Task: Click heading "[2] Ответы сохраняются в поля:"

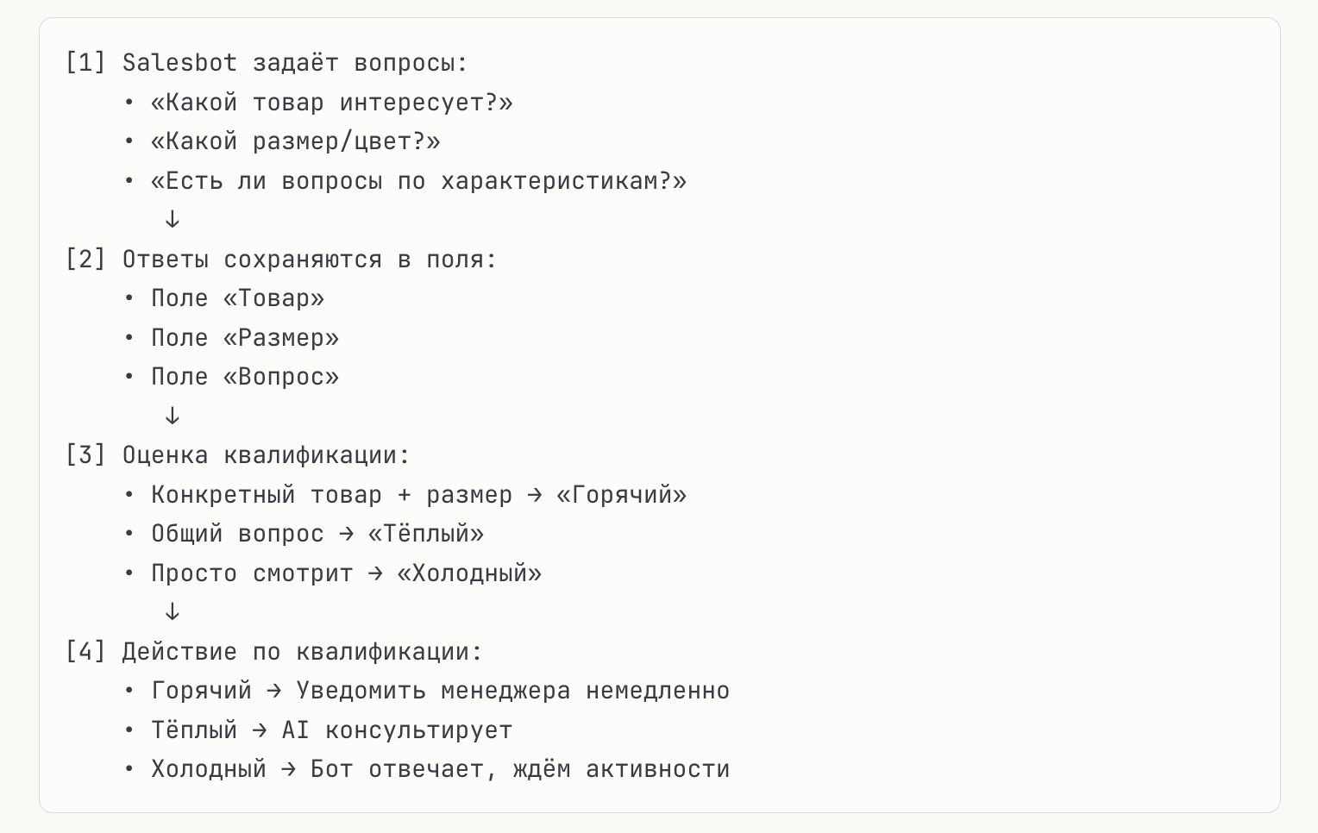Action: coord(281,260)
